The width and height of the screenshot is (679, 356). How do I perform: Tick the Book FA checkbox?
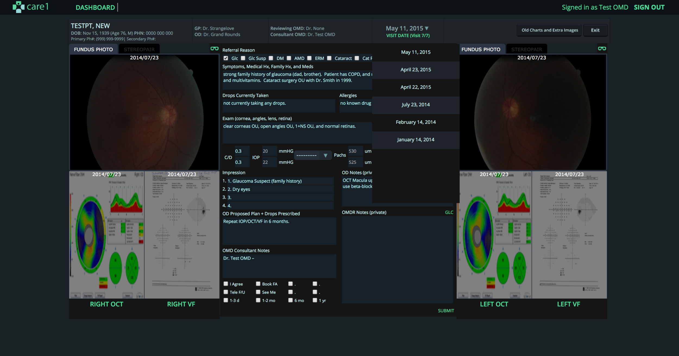pyautogui.click(x=258, y=284)
